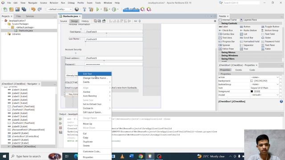The image size is (285, 160).
Task: Click the globe browser icon in the toolbar
Action: pyautogui.click(x=77, y=9)
